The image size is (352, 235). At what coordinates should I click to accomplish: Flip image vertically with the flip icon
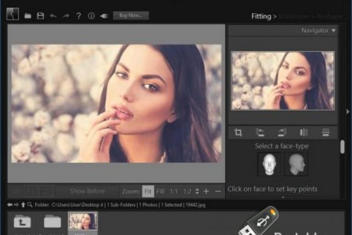click(325, 132)
